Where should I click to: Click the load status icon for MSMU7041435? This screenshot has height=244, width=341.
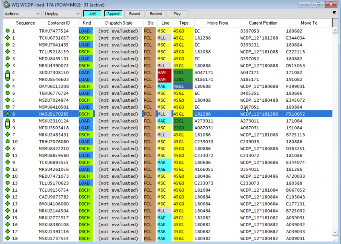[x=8, y=45]
